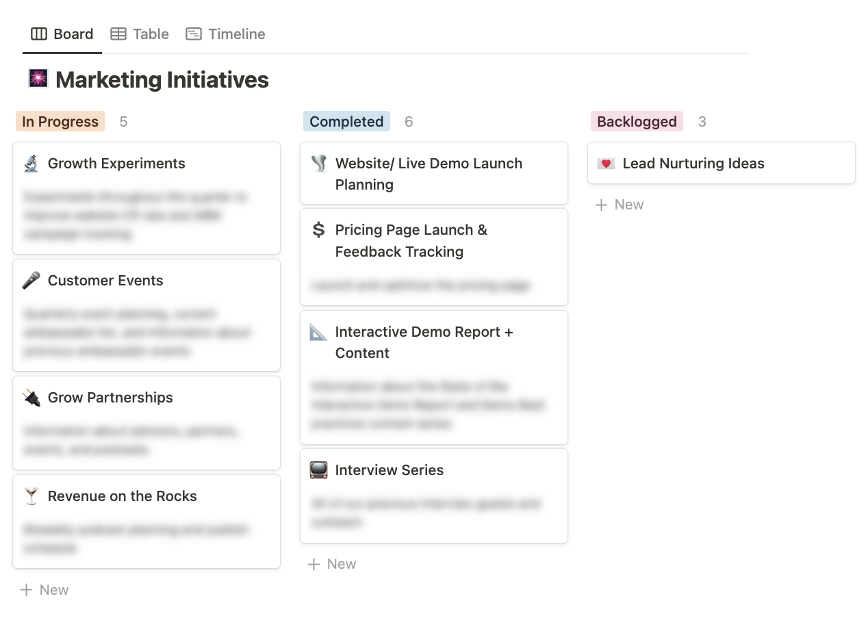The width and height of the screenshot is (868, 627).
Task: Click the microphone icon on Customer Events
Action: [31, 281]
